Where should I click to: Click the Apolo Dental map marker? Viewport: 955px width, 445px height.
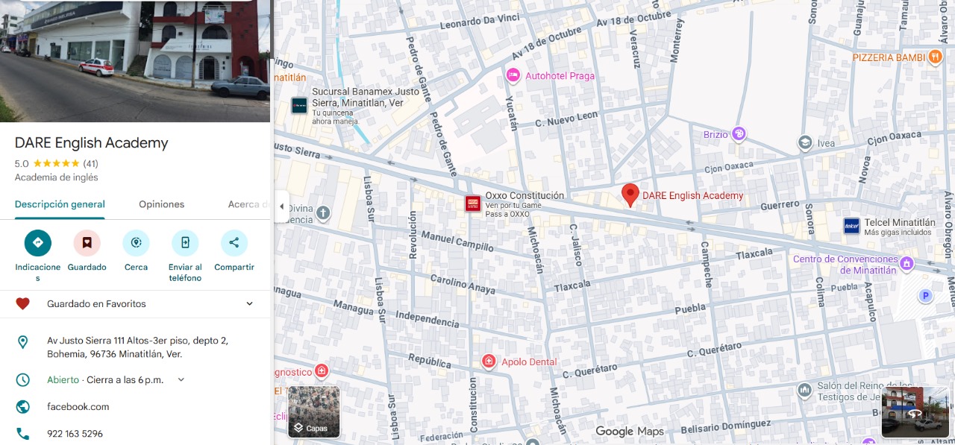point(489,362)
